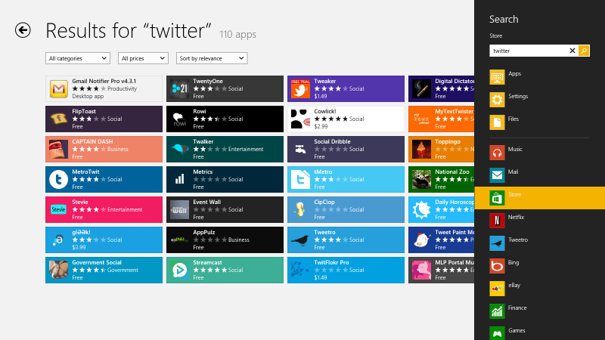This screenshot has height=340, width=605.
Task: Click the tMetro app icon
Action: 300,179
